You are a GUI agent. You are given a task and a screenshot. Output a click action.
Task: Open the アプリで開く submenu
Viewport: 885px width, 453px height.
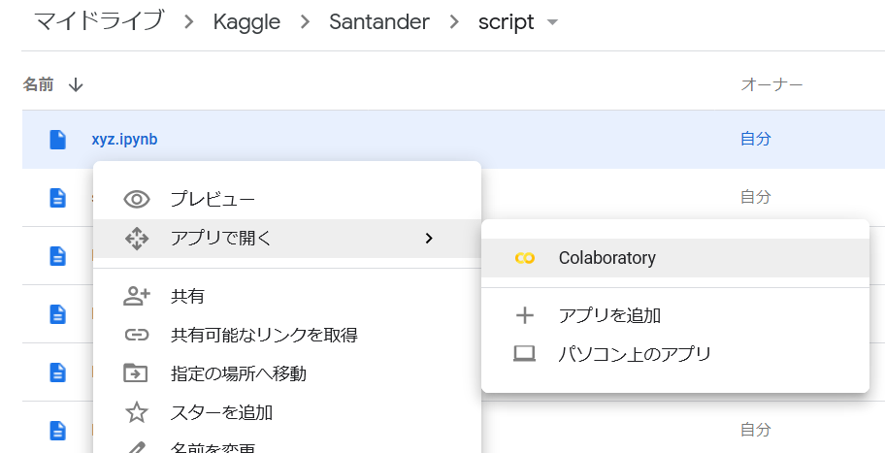point(286,238)
